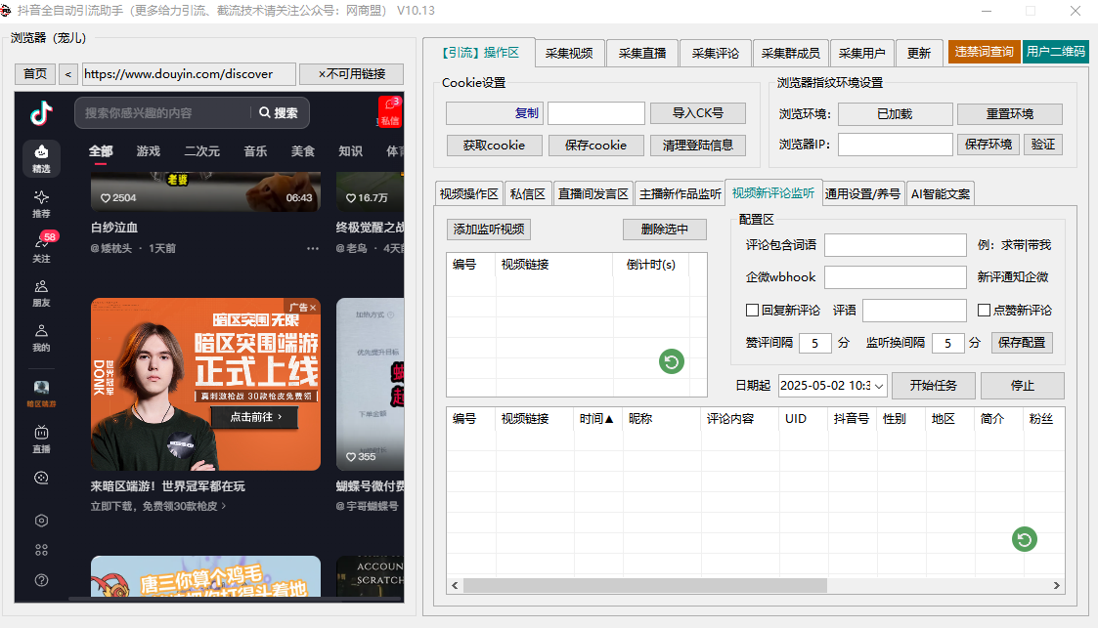The image size is (1098, 628).
Task: Click the 浏览器IP input field
Action: [895, 145]
